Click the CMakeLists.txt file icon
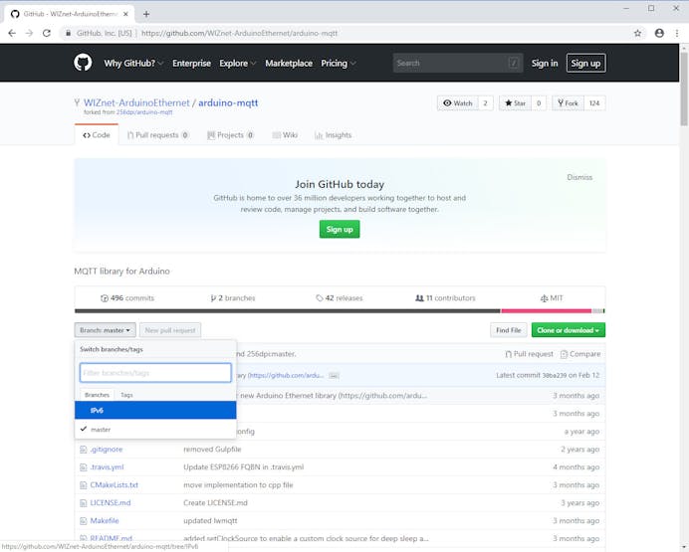This screenshot has width=689, height=552. (83, 485)
